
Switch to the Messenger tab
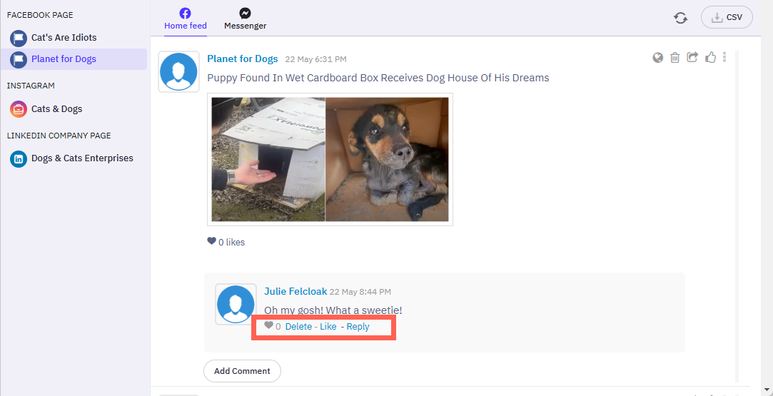point(245,20)
